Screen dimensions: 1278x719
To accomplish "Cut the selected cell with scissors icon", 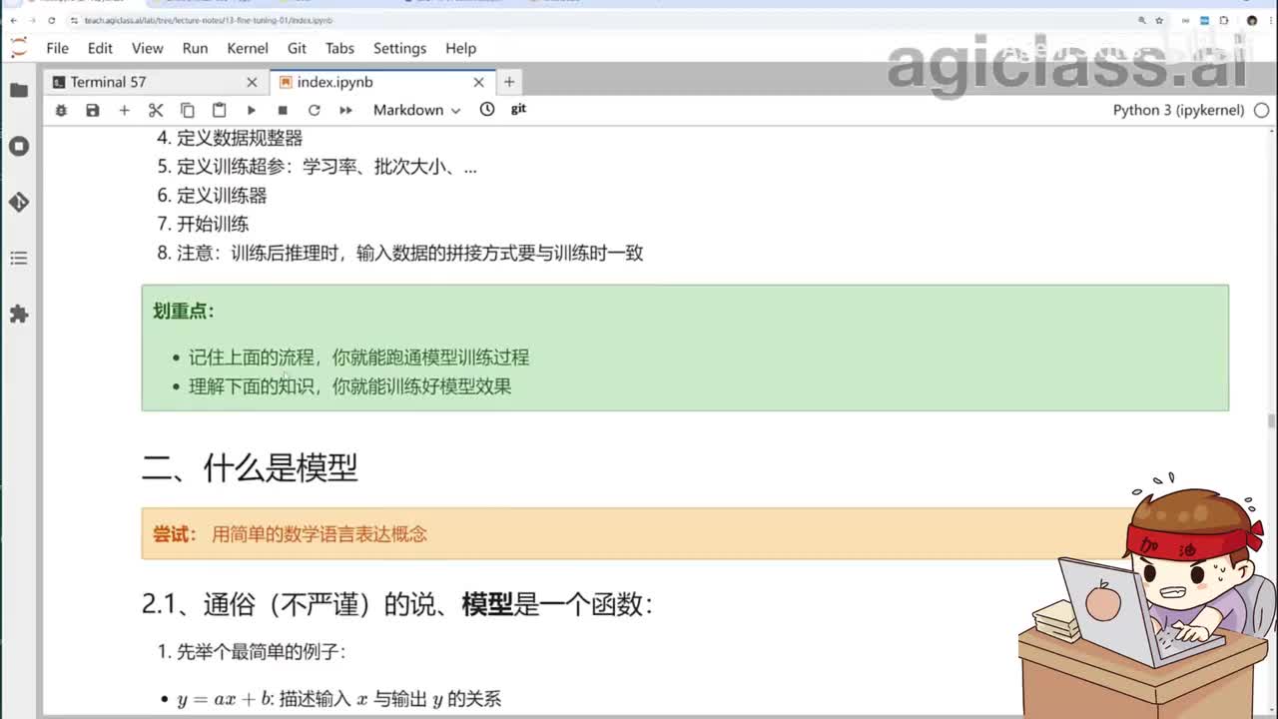I will [156, 110].
